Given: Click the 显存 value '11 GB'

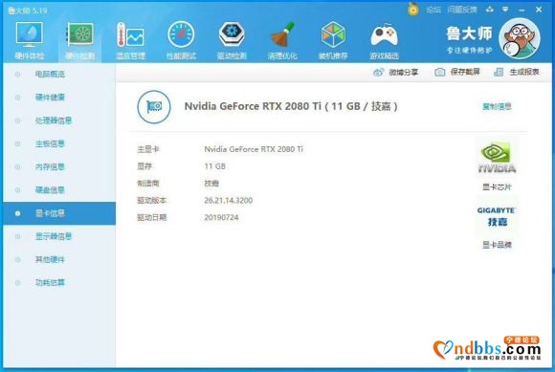Looking at the screenshot, I should coord(215,166).
